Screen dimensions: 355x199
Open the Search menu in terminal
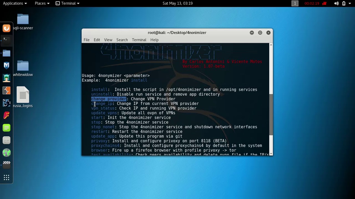(x=122, y=40)
